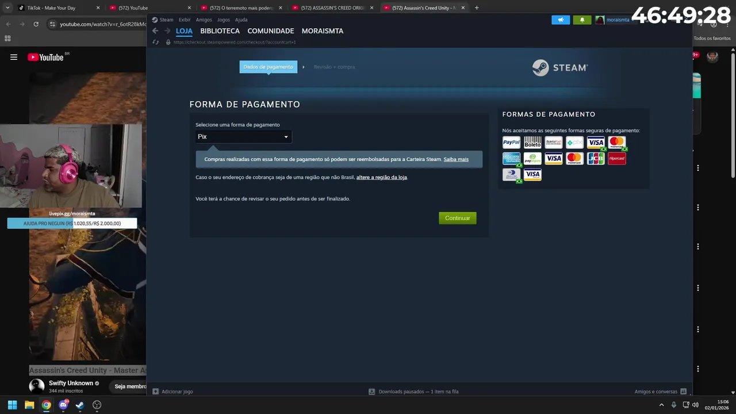Switch to TikTok - Make Your Day tab
This screenshot has width=736, height=414.
[57, 8]
